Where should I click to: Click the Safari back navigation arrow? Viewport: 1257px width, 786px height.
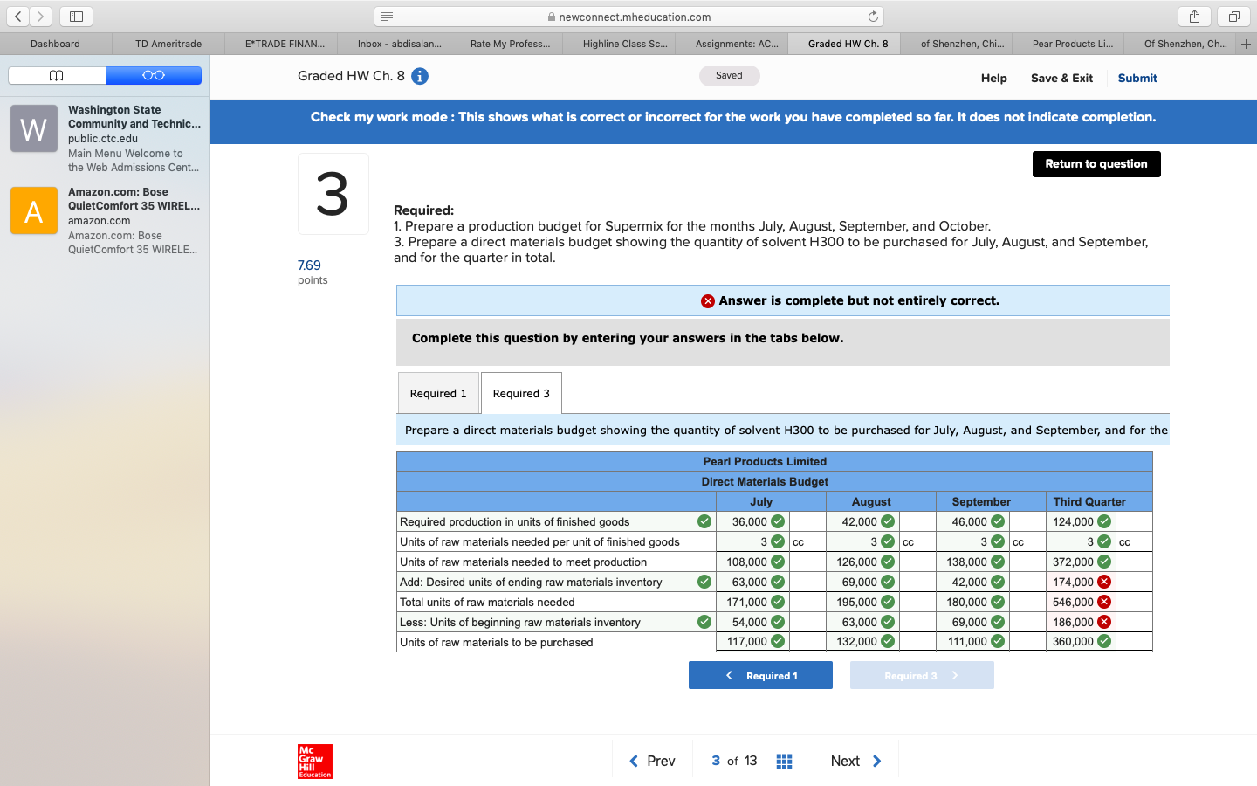click(17, 16)
